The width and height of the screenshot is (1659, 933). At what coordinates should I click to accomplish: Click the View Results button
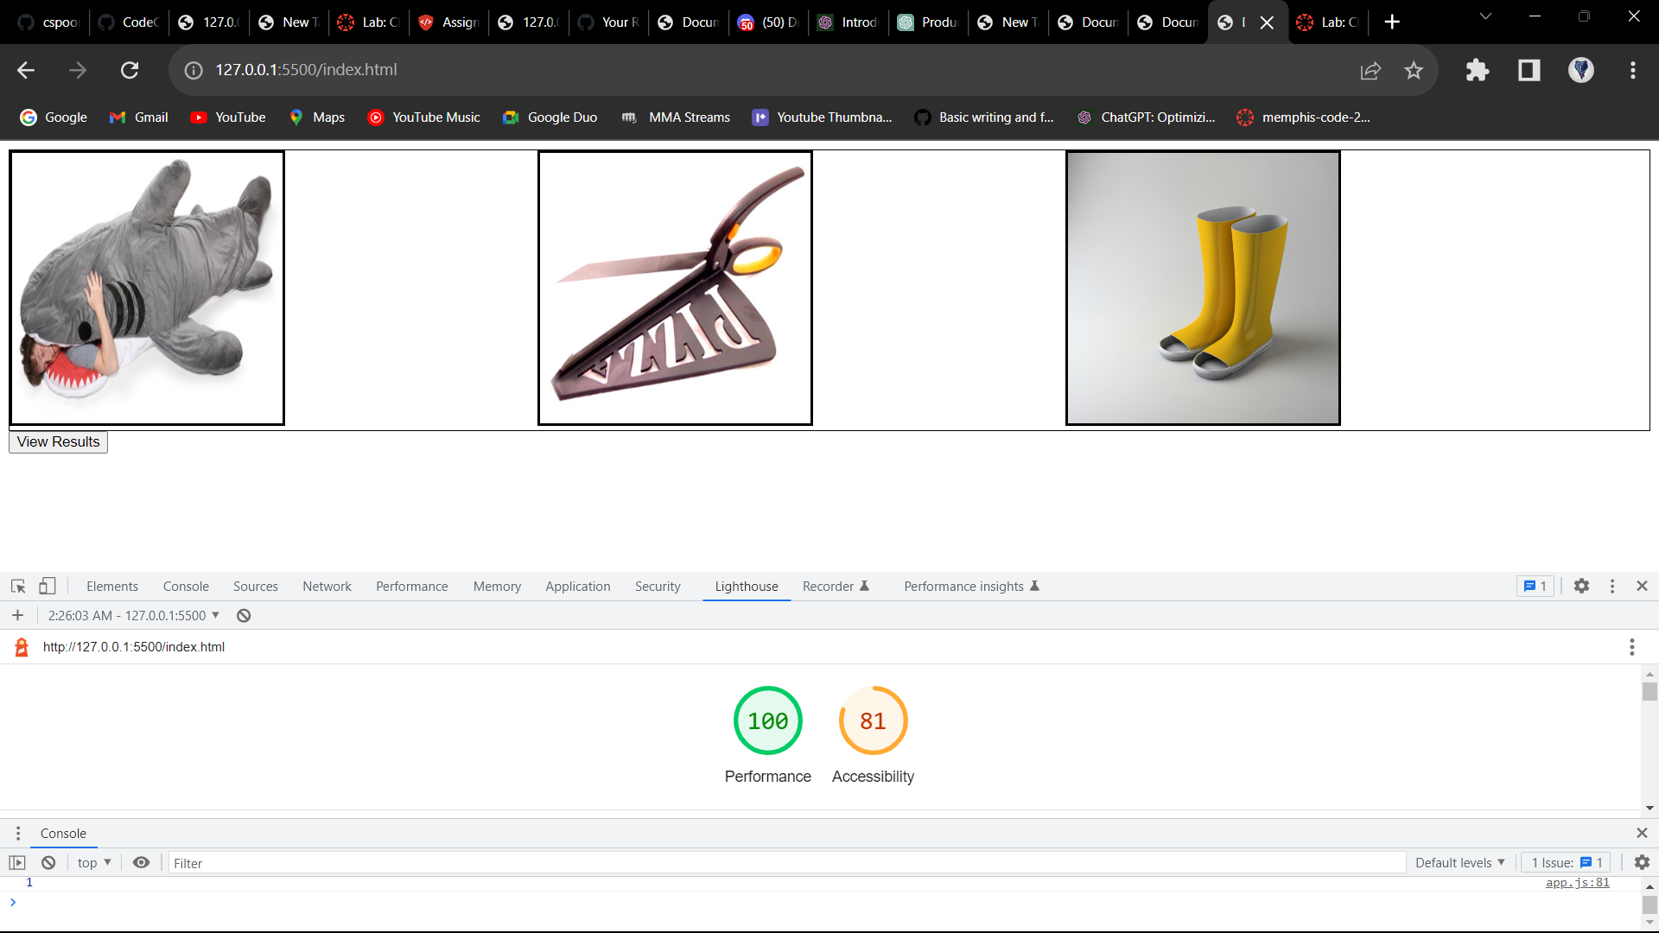pos(58,442)
